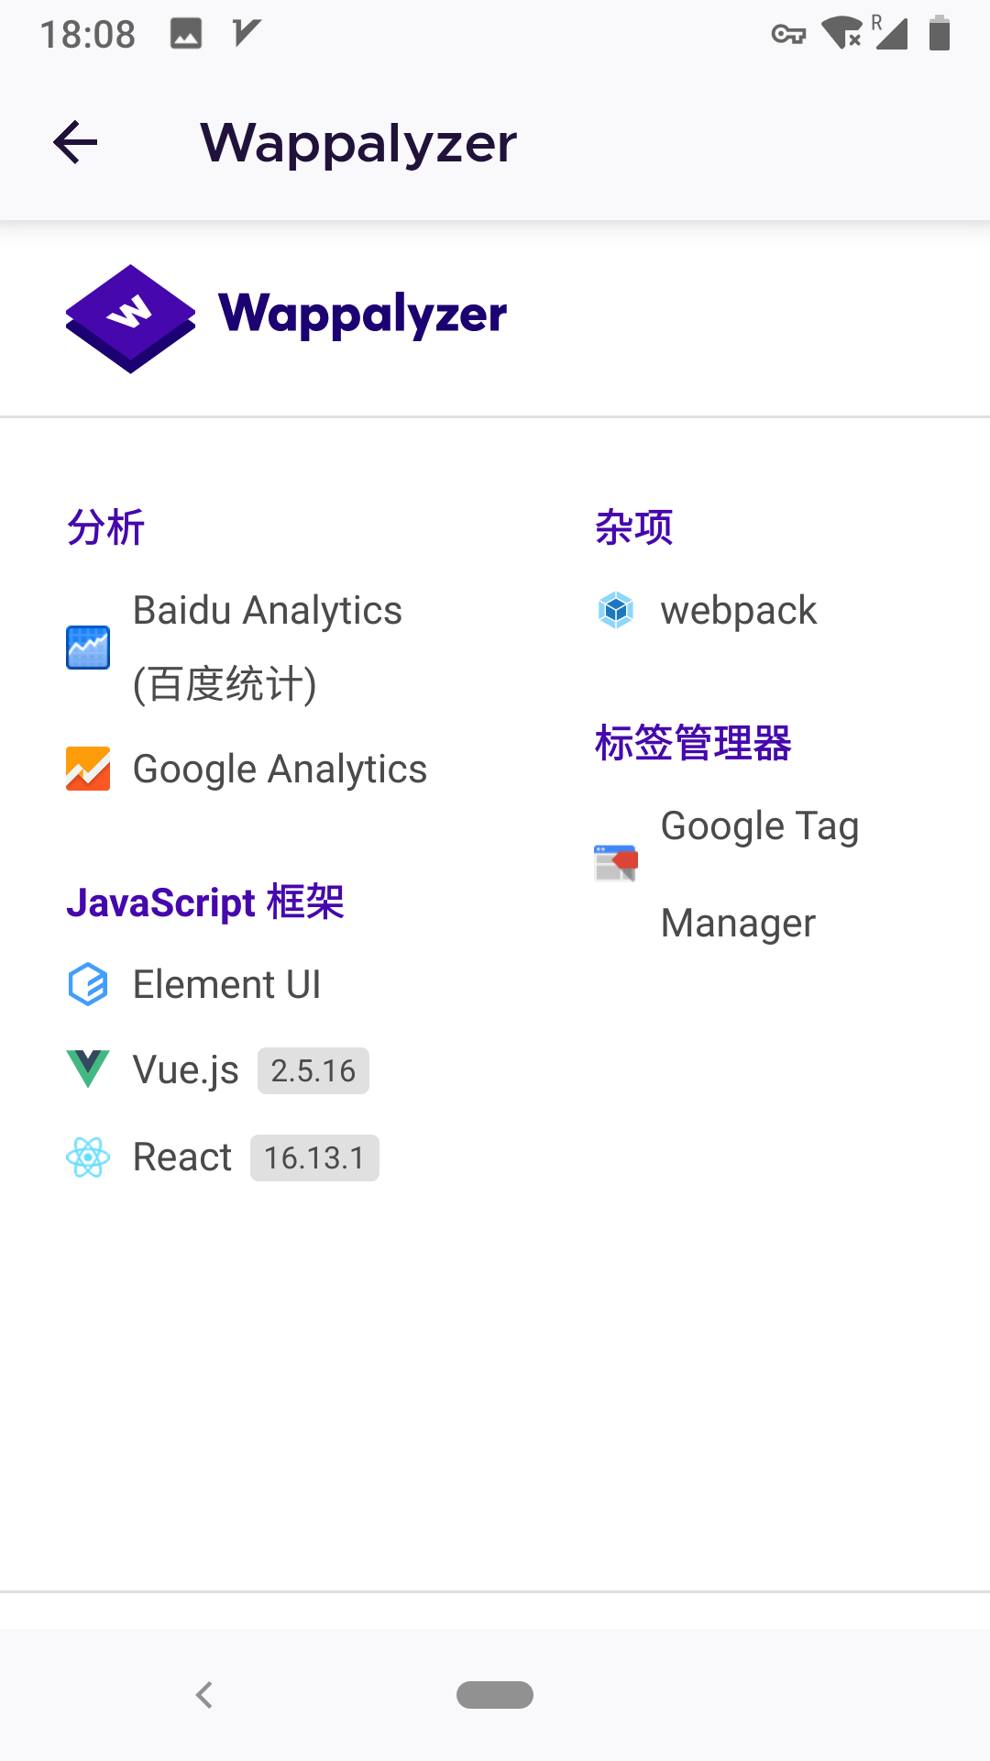This screenshot has width=990, height=1761.
Task: Tap the React 16.13.1 version badge
Action: click(314, 1158)
